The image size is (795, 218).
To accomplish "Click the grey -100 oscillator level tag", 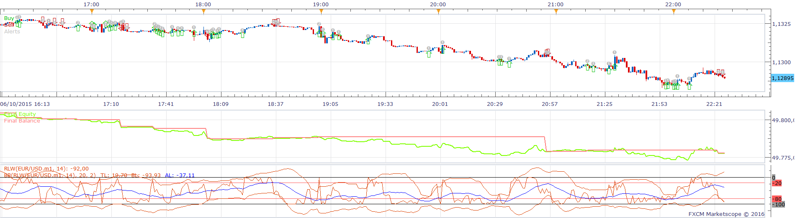I will point(779,205).
